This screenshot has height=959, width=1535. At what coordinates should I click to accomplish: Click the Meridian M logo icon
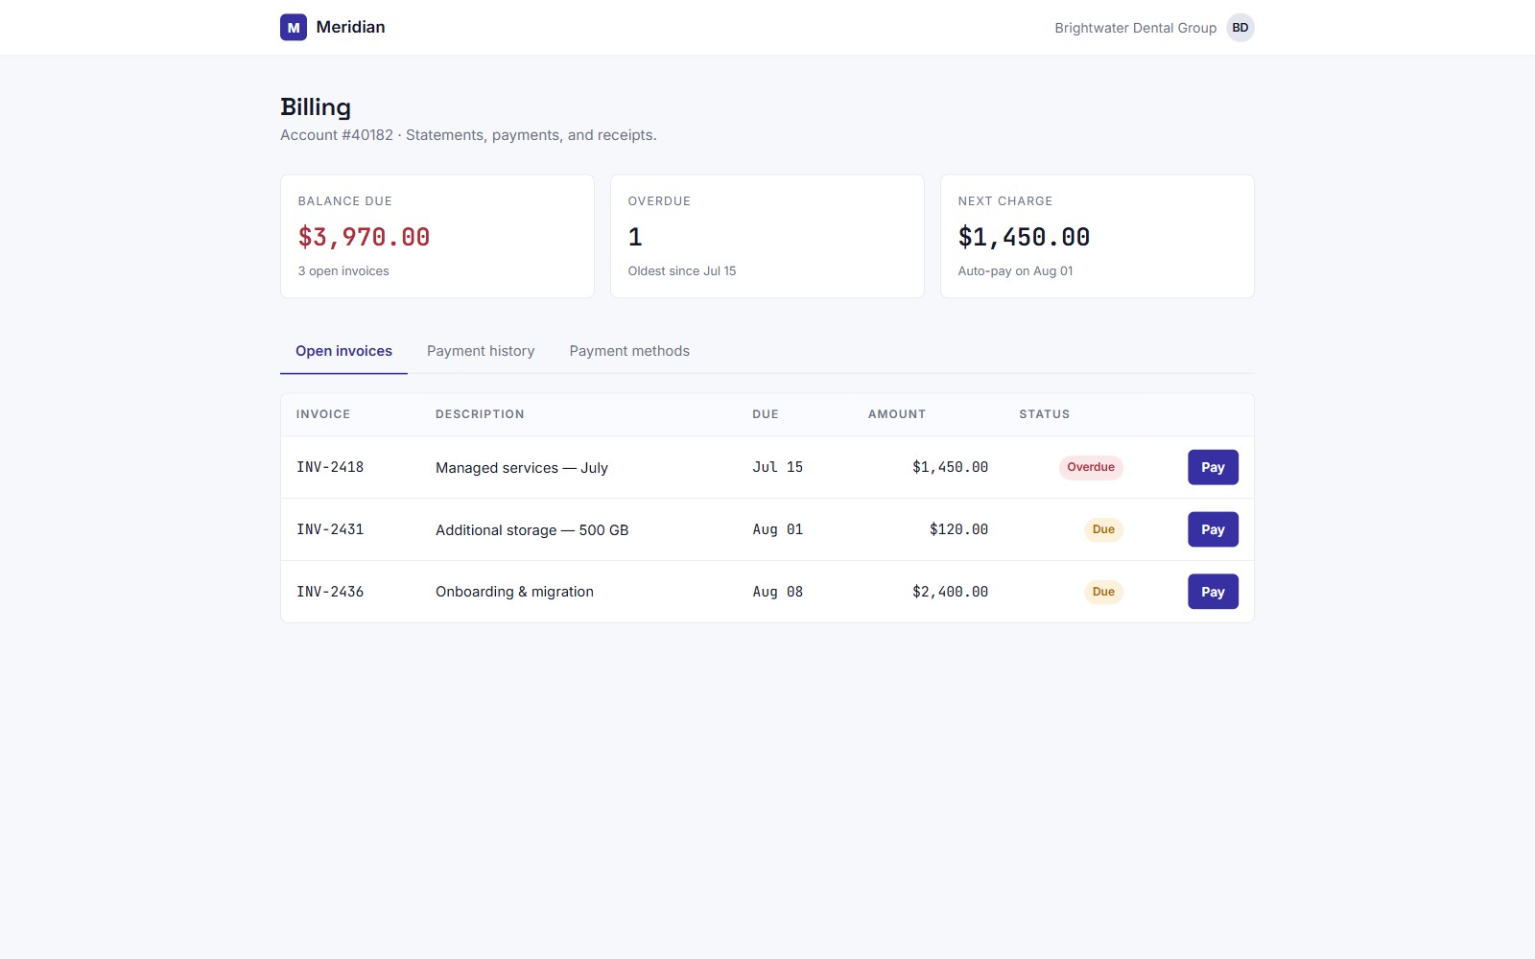pyautogui.click(x=294, y=27)
